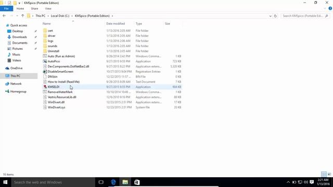Open Task View on the taskbar
The width and height of the screenshot is (333, 187).
point(101,182)
